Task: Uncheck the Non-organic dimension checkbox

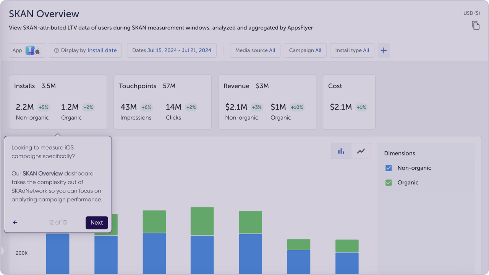Action: 389,168
